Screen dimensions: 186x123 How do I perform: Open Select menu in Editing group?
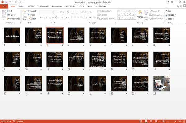(170, 19)
